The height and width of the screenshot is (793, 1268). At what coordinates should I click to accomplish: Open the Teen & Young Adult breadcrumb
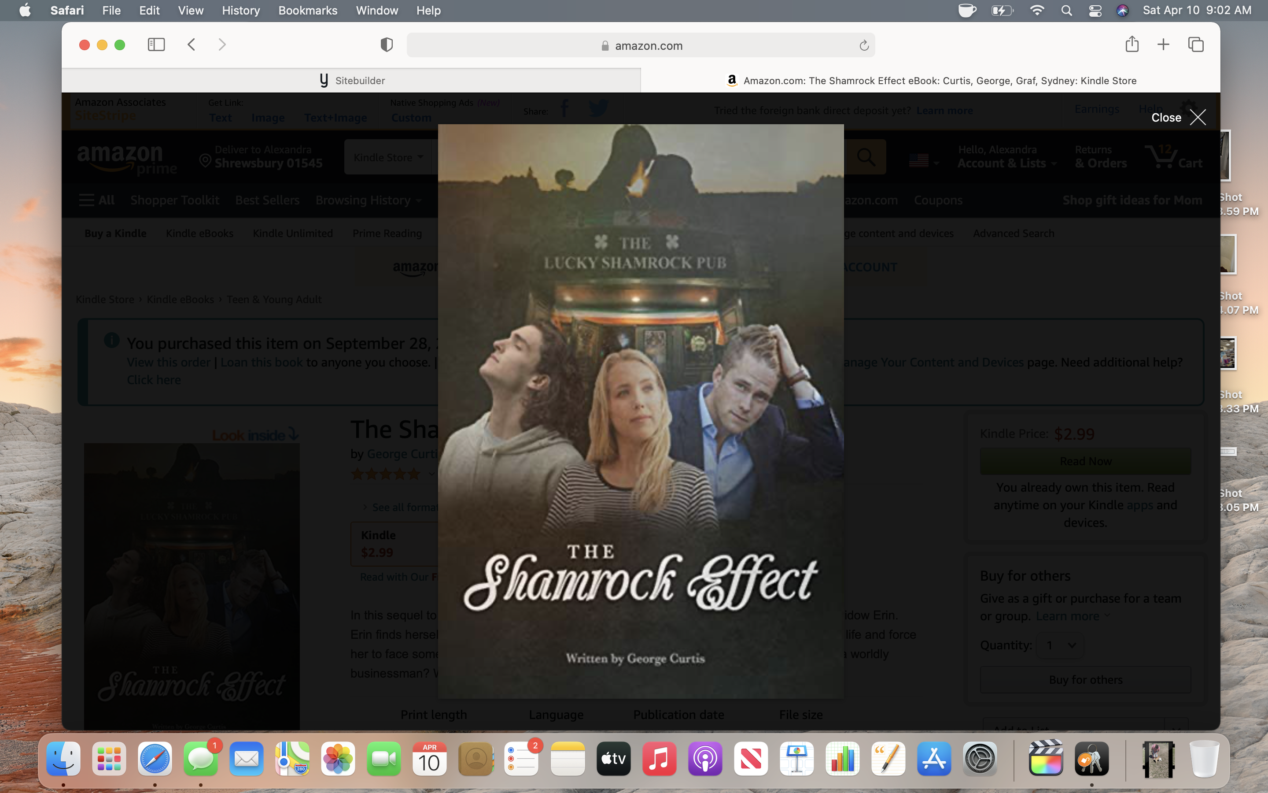pos(273,299)
